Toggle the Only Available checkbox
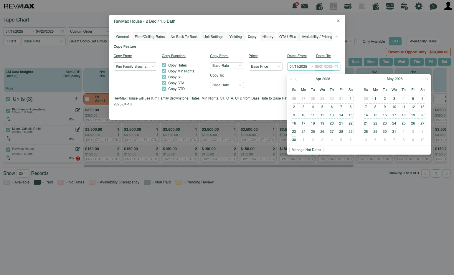The image size is (454, 275). [358, 41]
